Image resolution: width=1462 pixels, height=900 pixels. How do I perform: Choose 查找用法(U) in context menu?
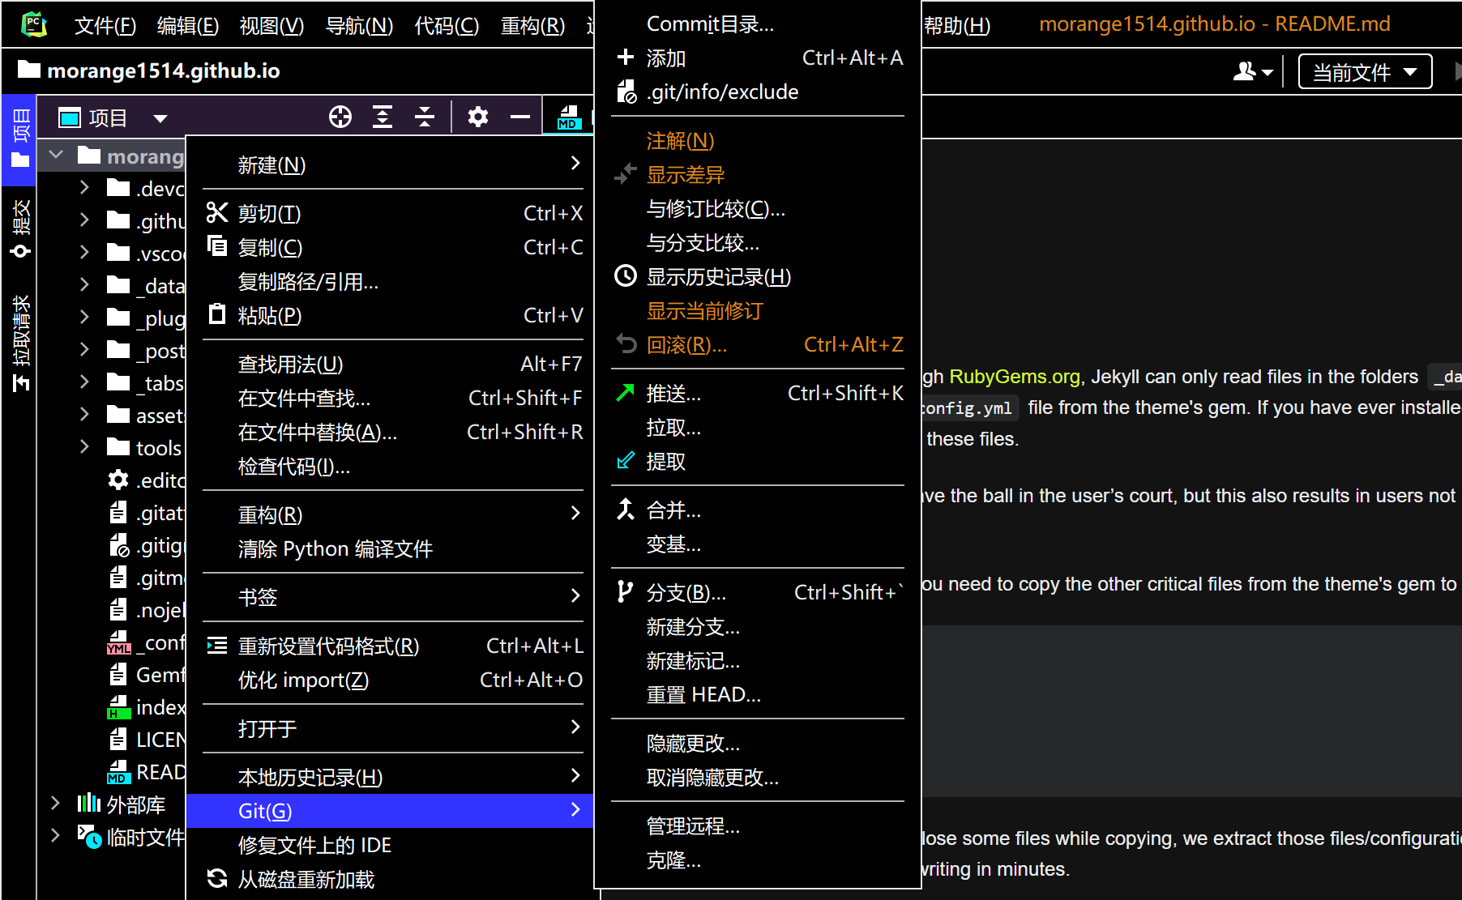coord(391,364)
